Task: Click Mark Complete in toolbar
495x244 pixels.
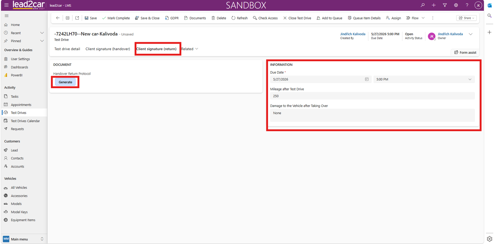Action: click(x=116, y=18)
